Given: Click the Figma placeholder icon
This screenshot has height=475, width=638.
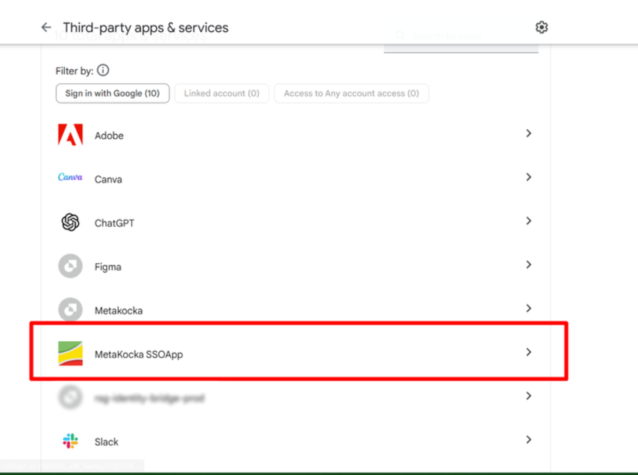Looking at the screenshot, I should pyautogui.click(x=70, y=266).
